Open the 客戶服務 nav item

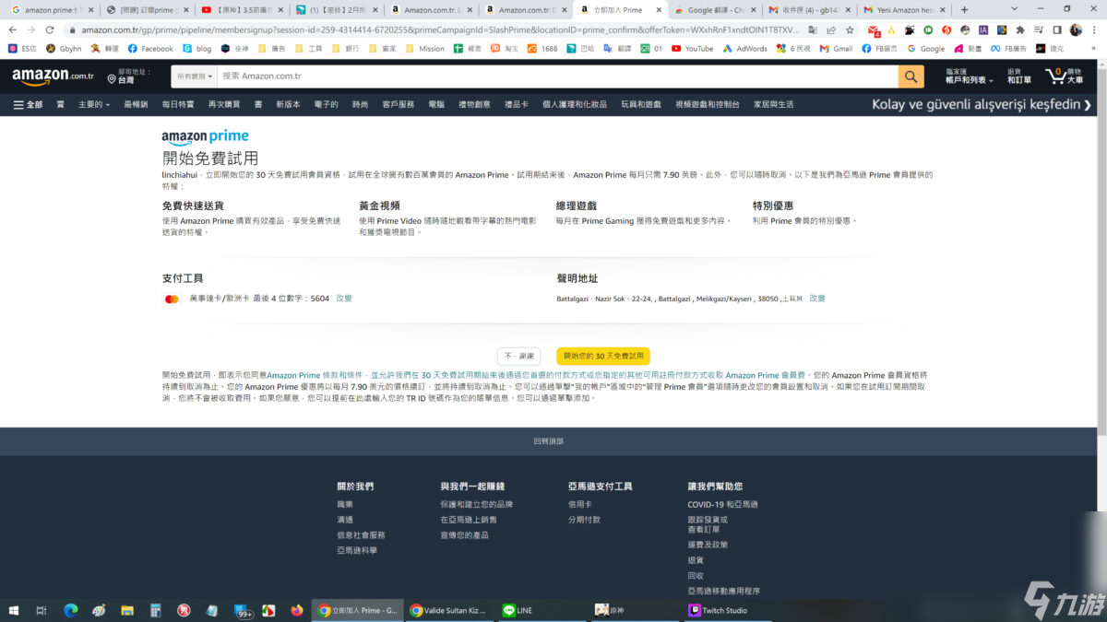coord(398,104)
